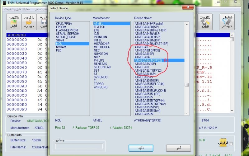The width and height of the screenshot is (249, 156).
Task: Select MICROCHIP manufacturer
Action: tap(102, 44)
